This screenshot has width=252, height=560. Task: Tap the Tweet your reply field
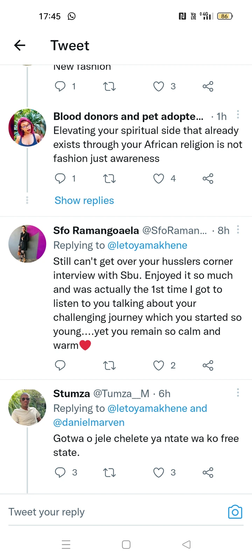coord(105,512)
